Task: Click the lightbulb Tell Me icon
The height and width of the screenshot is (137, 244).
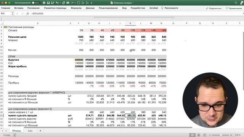Action: click(162, 8)
